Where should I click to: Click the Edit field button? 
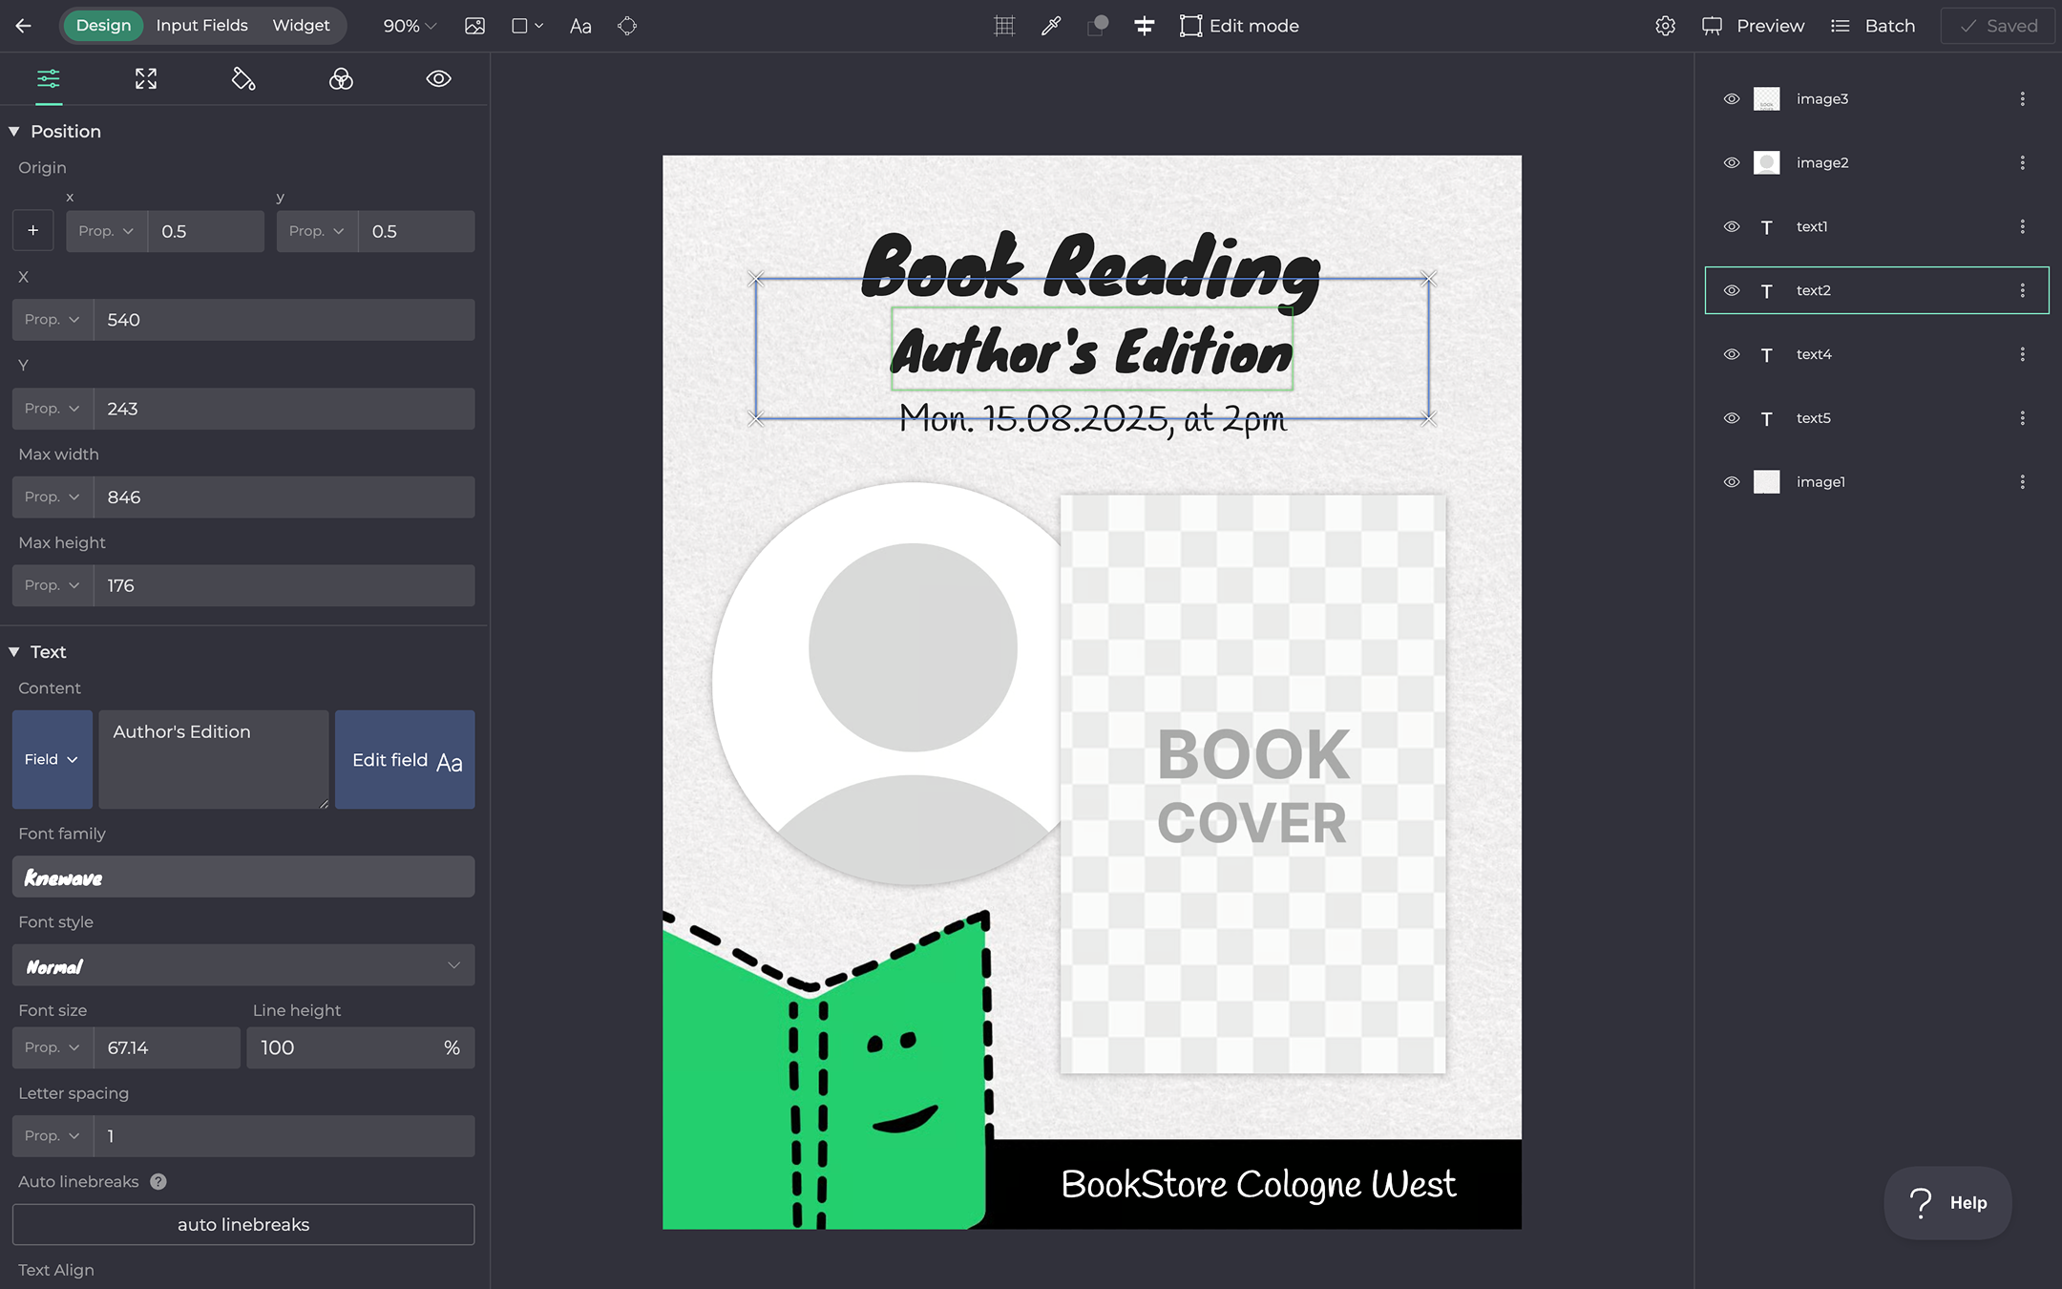click(x=405, y=760)
